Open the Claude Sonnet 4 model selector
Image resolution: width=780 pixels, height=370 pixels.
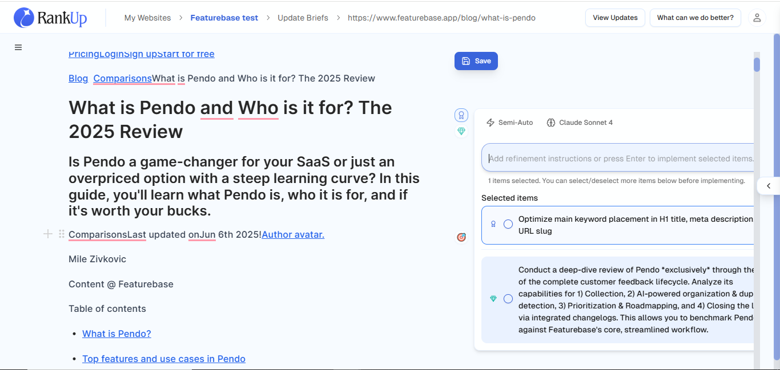(x=580, y=123)
